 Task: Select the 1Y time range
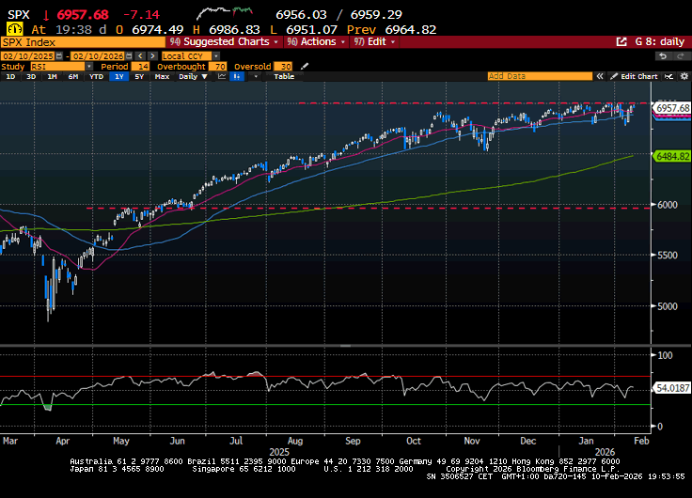pyautogui.click(x=118, y=76)
